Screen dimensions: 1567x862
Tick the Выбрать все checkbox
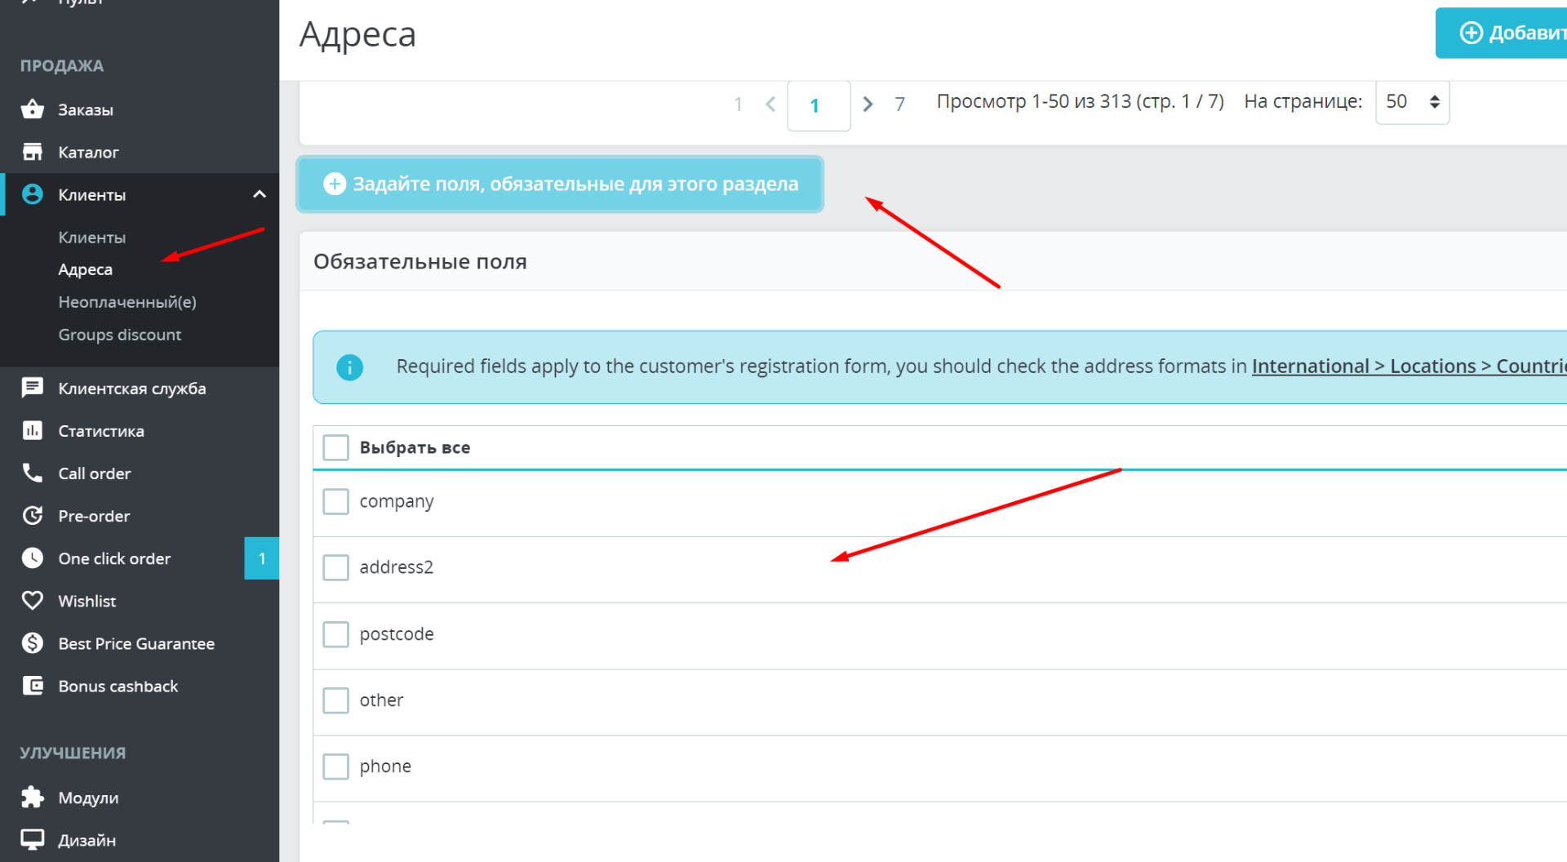click(x=335, y=447)
